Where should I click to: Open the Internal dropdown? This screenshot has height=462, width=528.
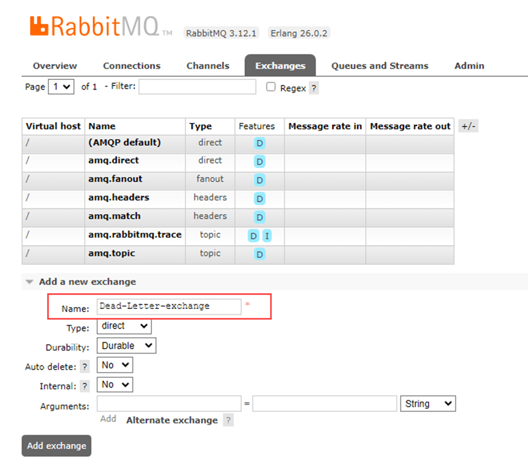coord(115,385)
